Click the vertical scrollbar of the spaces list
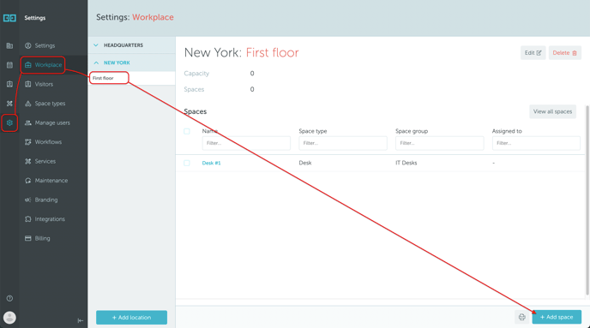The height and width of the screenshot is (328, 590). 587,200
